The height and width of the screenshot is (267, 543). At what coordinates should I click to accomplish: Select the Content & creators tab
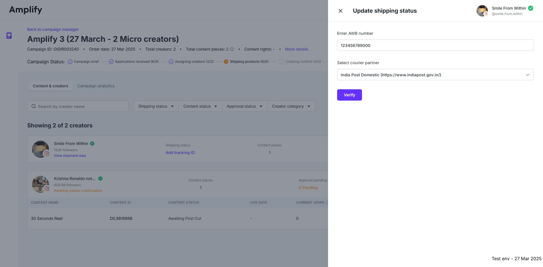(50, 86)
